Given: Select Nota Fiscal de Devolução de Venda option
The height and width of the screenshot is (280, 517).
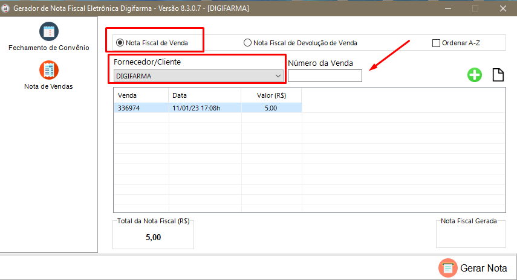Looking at the screenshot, I should click(247, 43).
